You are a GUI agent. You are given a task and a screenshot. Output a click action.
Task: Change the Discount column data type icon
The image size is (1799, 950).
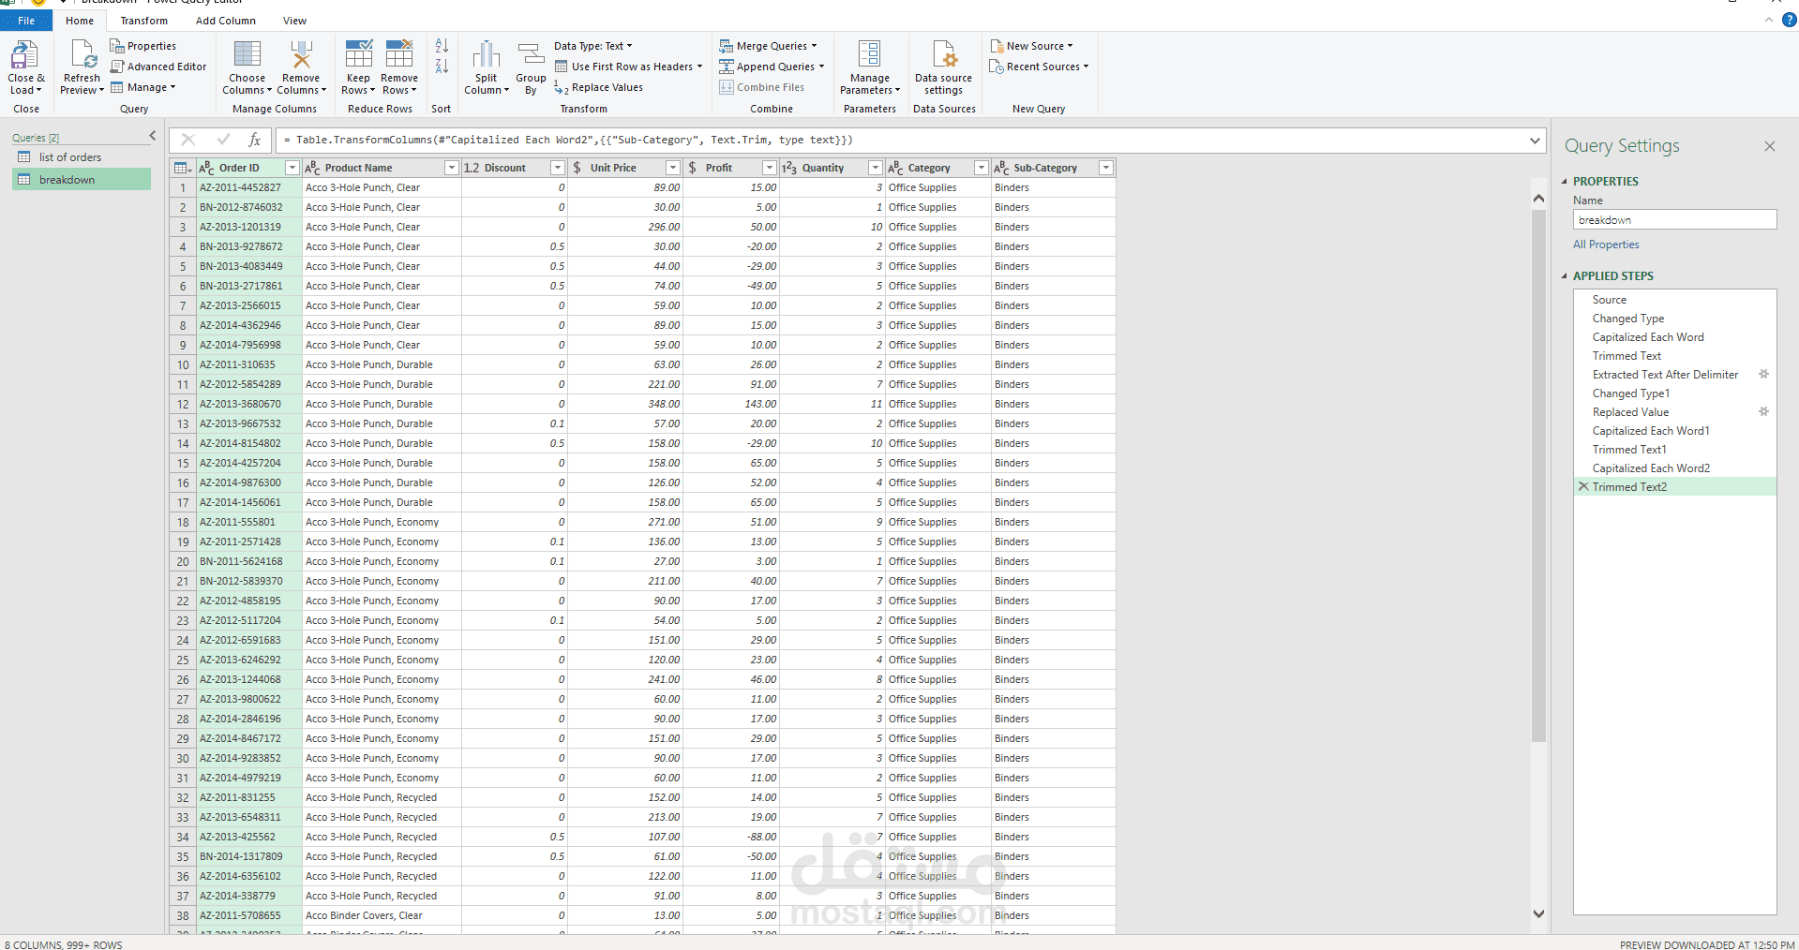472,168
